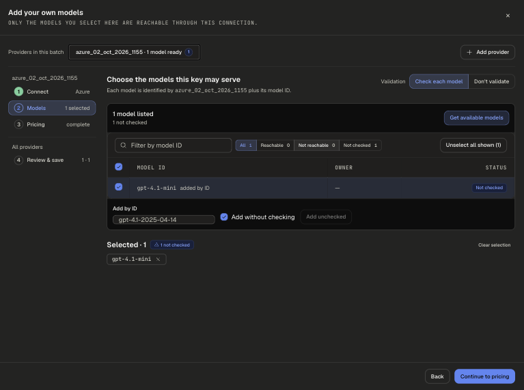Toggle Add without checking checkbox
Viewport: 524px width, 390px height.
(x=224, y=217)
